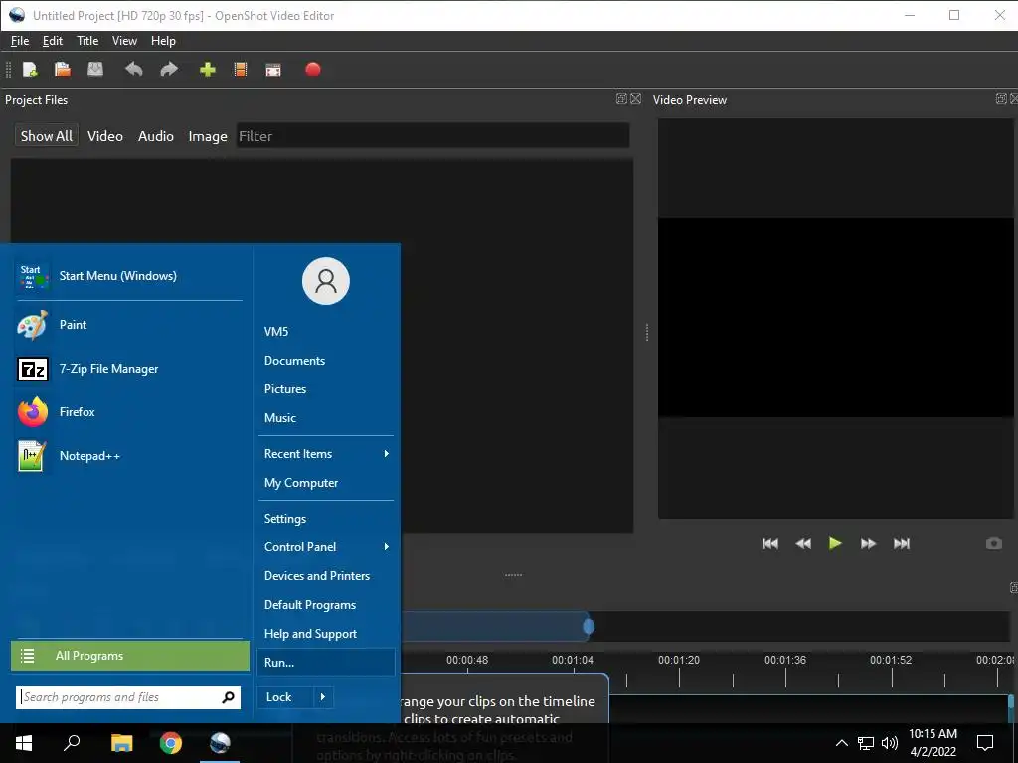
Task: Create a new project from toolbar
Action: coord(30,70)
